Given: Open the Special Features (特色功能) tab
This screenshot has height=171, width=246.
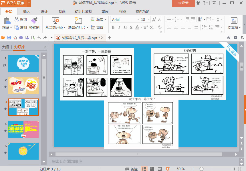Looking at the screenshot, I should click(x=142, y=12).
